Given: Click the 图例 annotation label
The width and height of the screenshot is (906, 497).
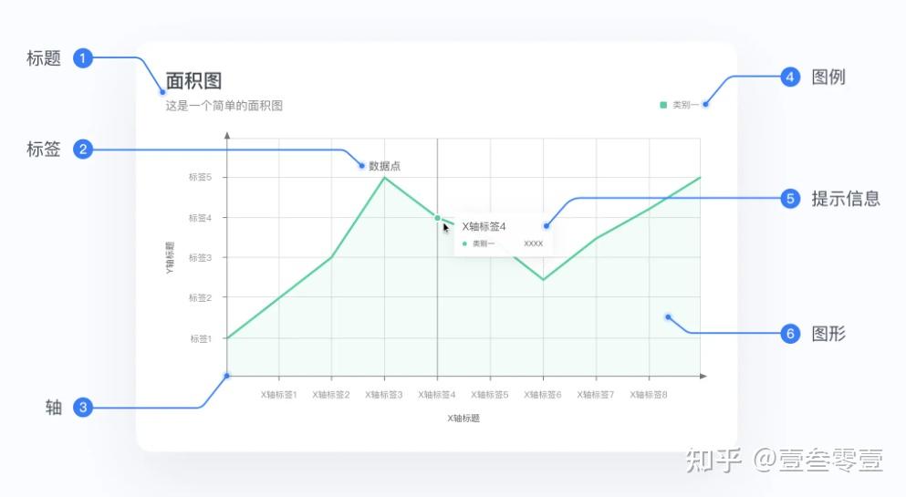Looking at the screenshot, I should 828,78.
